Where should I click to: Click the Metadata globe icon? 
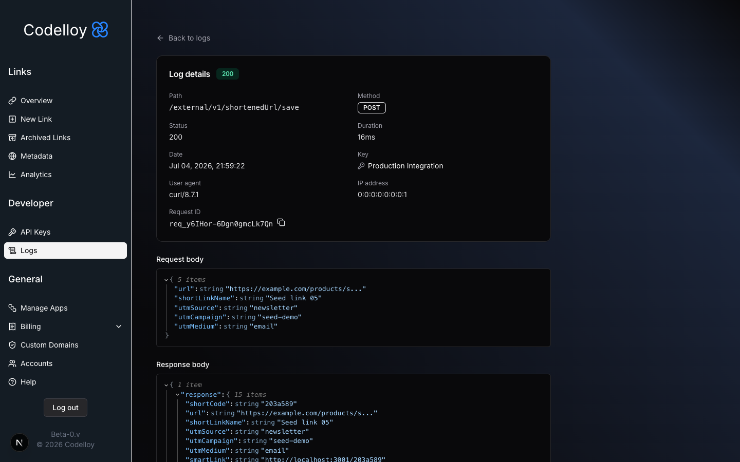click(x=12, y=156)
